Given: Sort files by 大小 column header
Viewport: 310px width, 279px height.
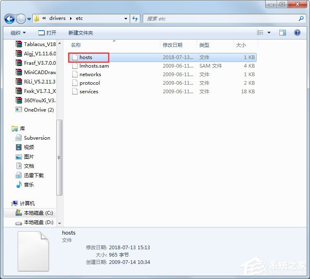Looking at the screenshot, I should tap(241, 45).
